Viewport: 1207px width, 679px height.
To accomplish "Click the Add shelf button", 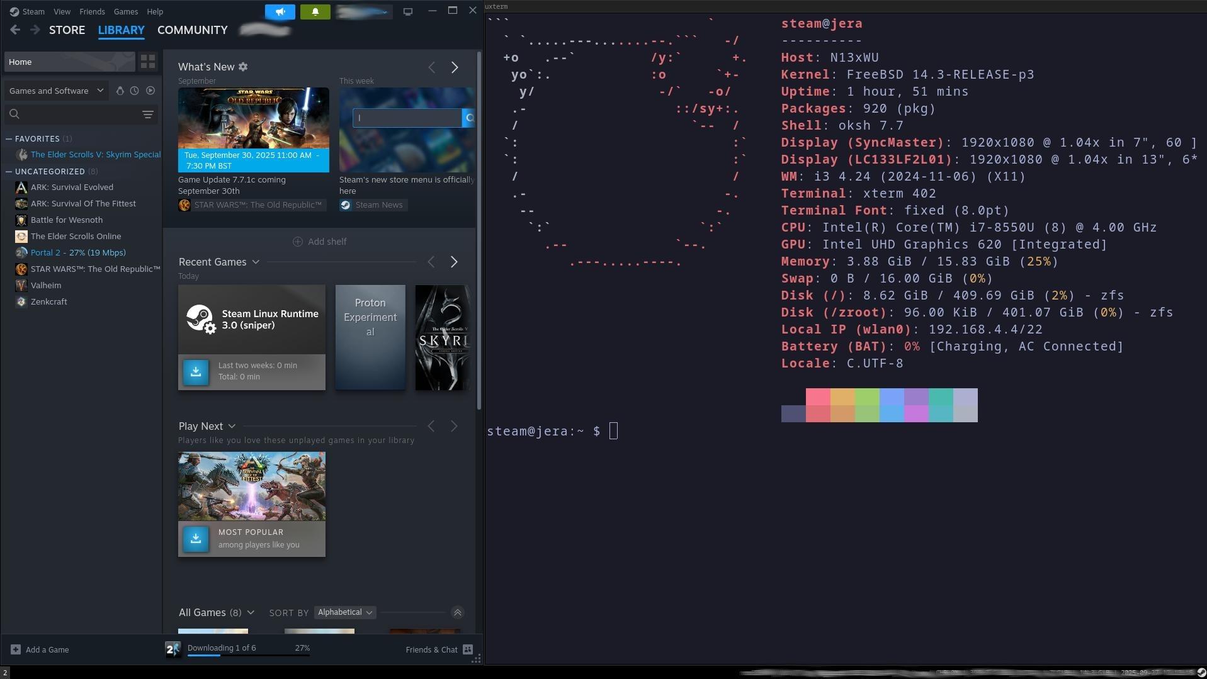I will [x=320, y=242].
